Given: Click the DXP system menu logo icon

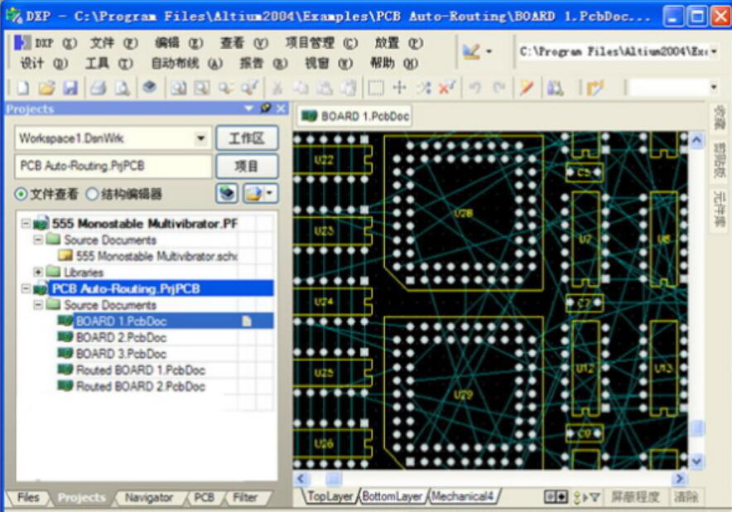Looking at the screenshot, I should (x=21, y=42).
